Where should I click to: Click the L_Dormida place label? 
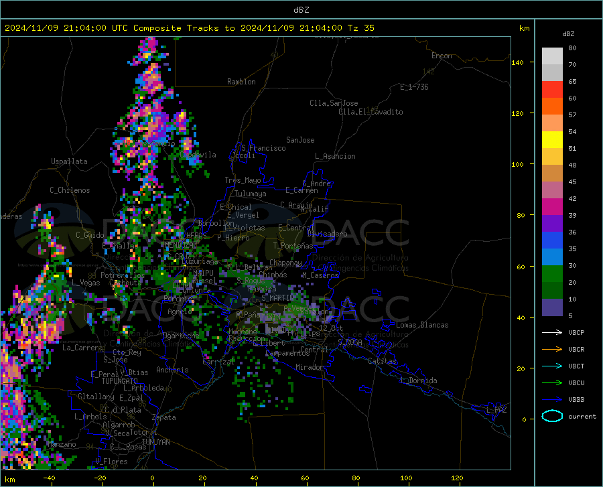click(x=418, y=380)
